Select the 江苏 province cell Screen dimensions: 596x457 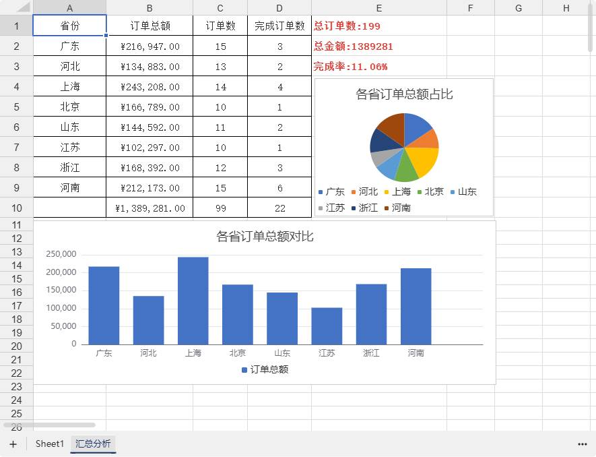pyautogui.click(x=69, y=147)
